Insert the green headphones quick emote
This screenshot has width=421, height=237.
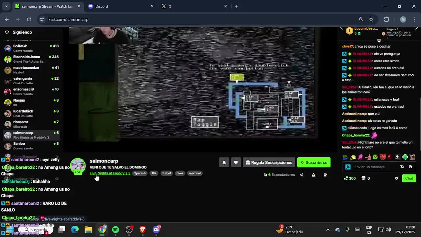coord(405,157)
